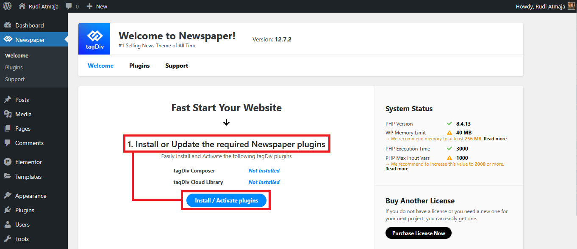Open Appearance via the paintbrush icon

point(8,196)
